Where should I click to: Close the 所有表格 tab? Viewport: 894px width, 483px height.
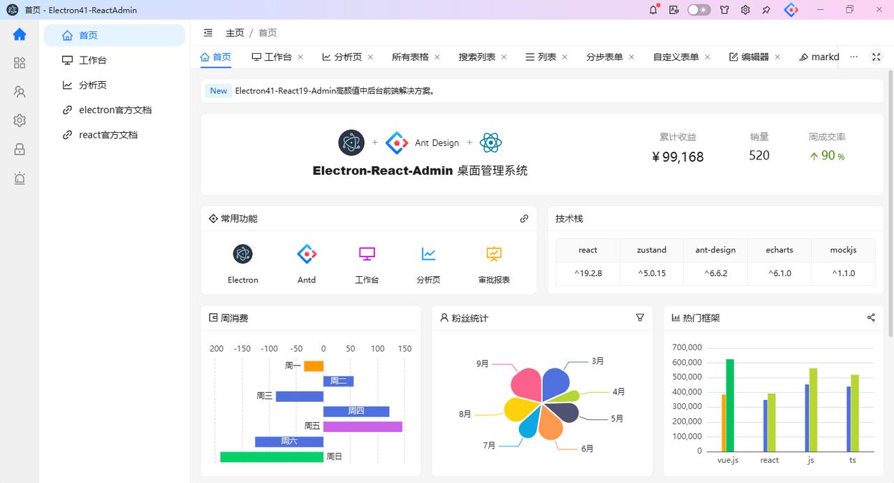pyautogui.click(x=437, y=57)
